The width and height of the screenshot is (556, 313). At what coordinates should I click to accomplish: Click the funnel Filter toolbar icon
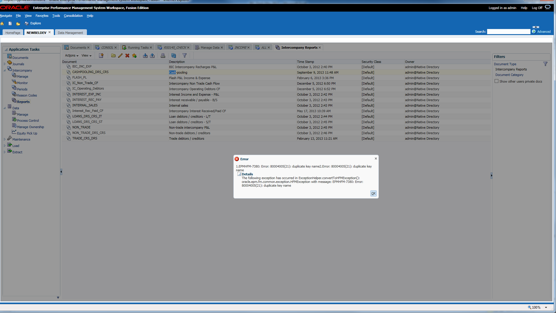click(x=184, y=56)
